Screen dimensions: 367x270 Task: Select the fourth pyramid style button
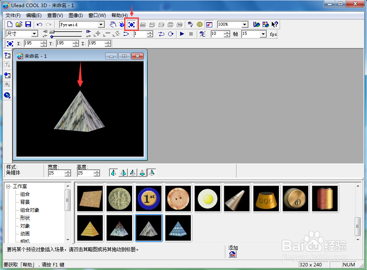tap(142, 173)
